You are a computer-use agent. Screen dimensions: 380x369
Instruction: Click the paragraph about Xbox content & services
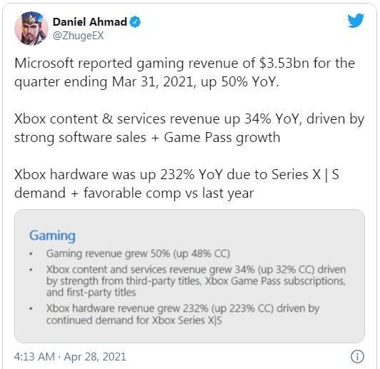pos(189,128)
